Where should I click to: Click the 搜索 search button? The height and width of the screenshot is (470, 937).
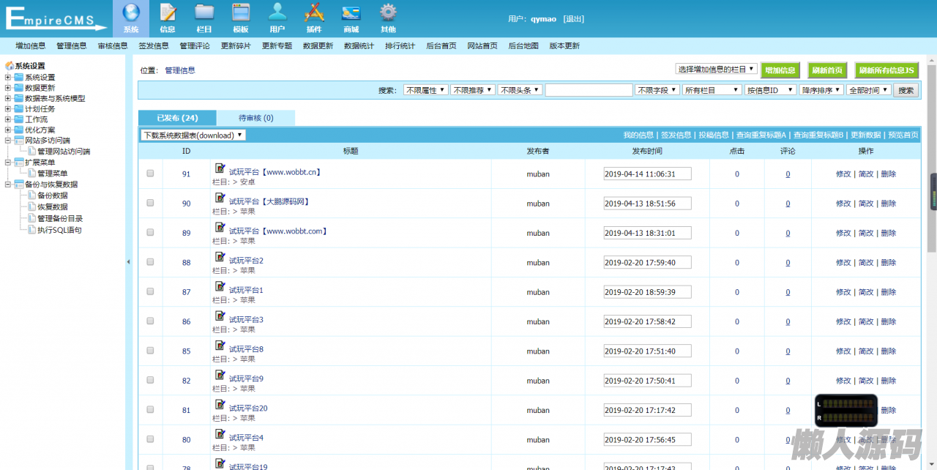pyautogui.click(x=906, y=90)
